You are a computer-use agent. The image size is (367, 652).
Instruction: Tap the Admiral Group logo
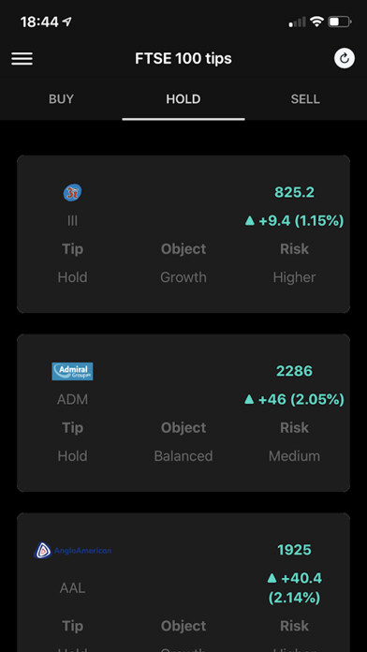72,371
